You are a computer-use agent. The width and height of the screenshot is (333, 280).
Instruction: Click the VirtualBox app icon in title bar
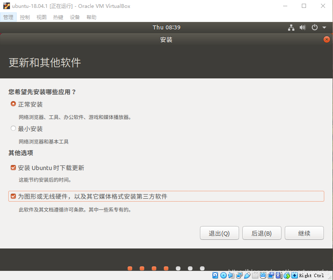[6, 6]
